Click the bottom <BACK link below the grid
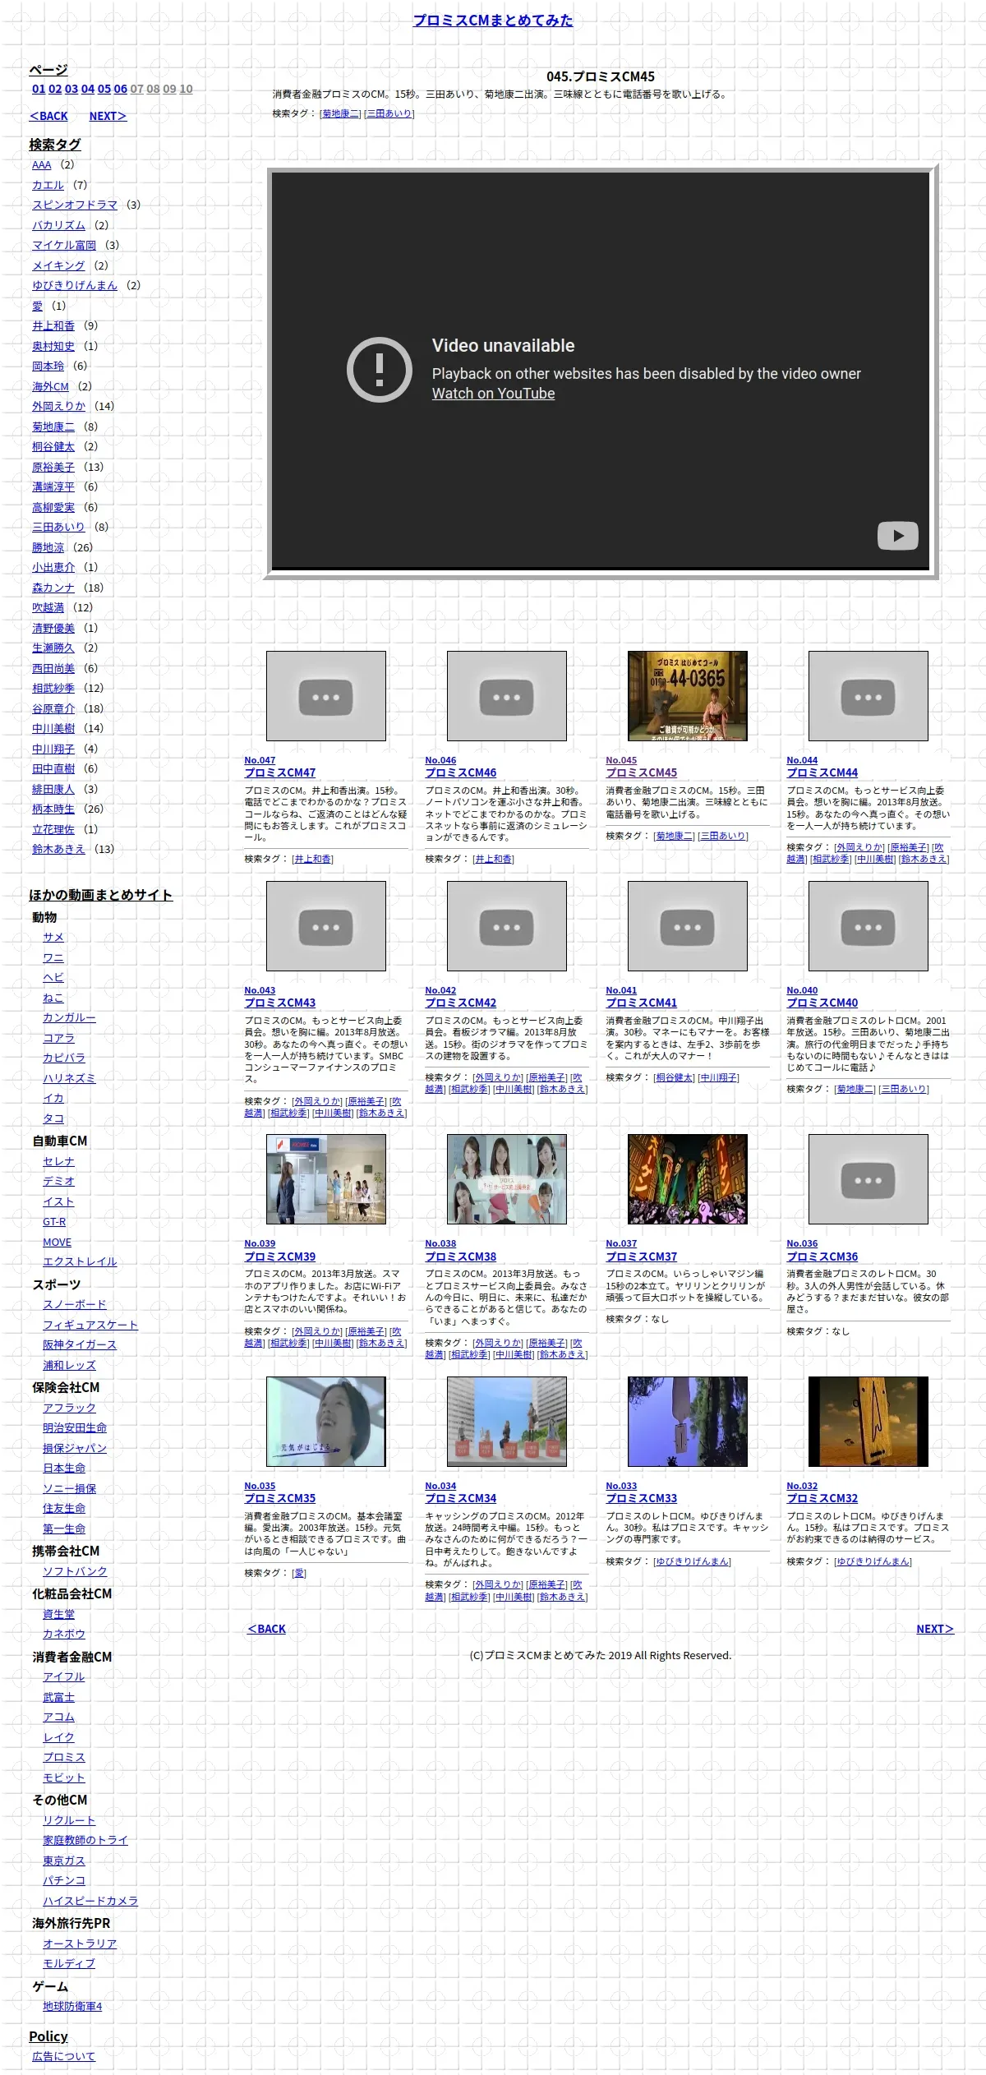This screenshot has width=986, height=2075. click(267, 1629)
